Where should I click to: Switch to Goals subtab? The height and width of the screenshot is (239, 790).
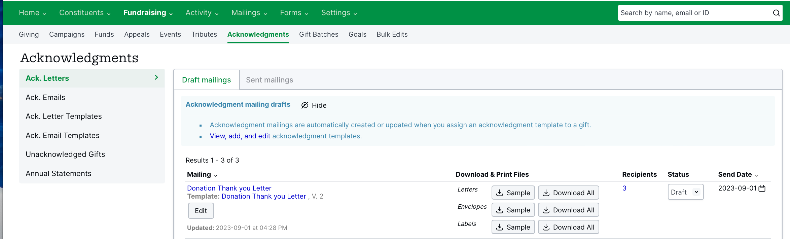(357, 34)
